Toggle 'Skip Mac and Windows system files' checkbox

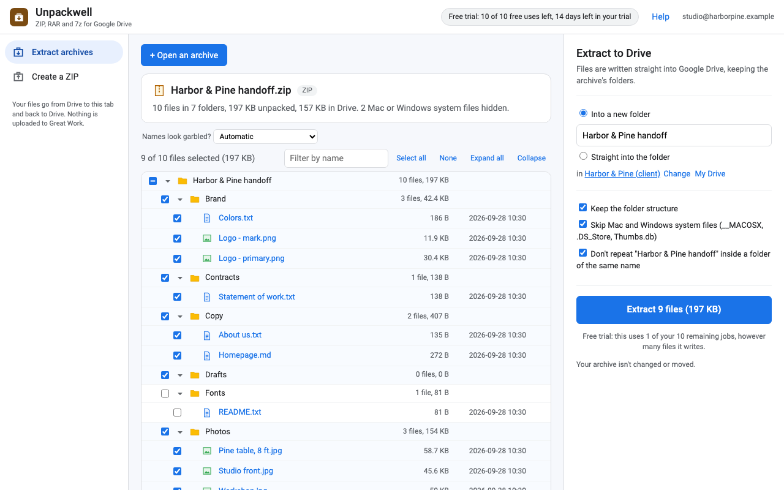coord(582,224)
